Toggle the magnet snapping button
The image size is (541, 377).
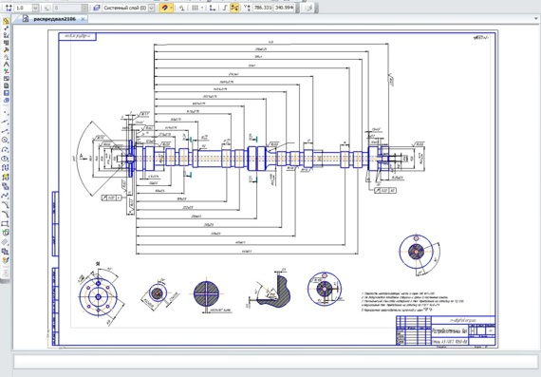pyautogui.click(x=164, y=8)
